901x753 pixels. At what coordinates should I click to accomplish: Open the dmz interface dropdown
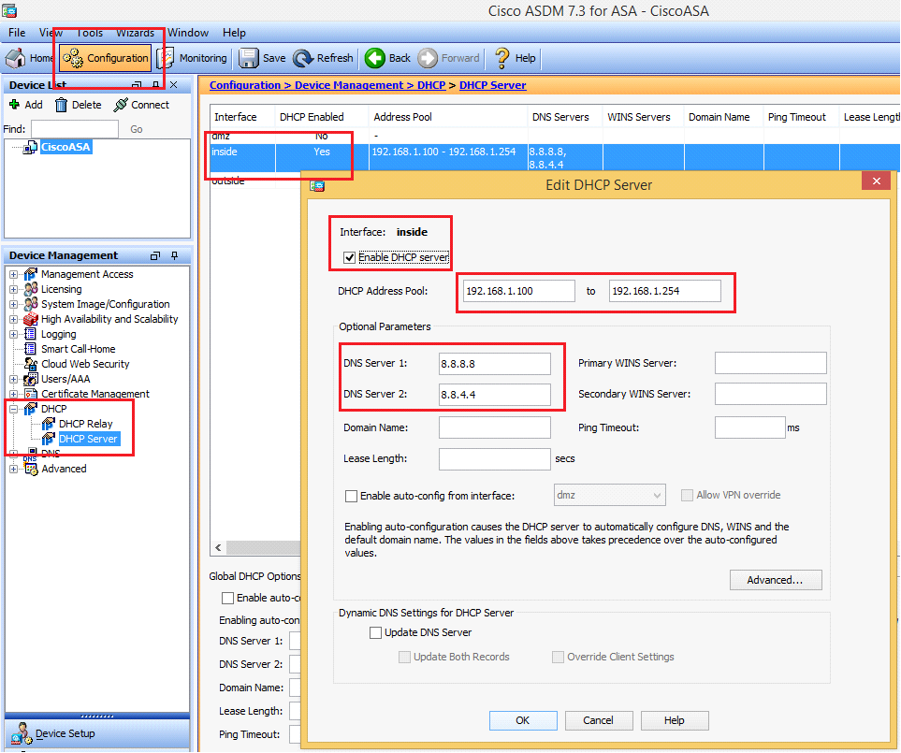pyautogui.click(x=610, y=495)
